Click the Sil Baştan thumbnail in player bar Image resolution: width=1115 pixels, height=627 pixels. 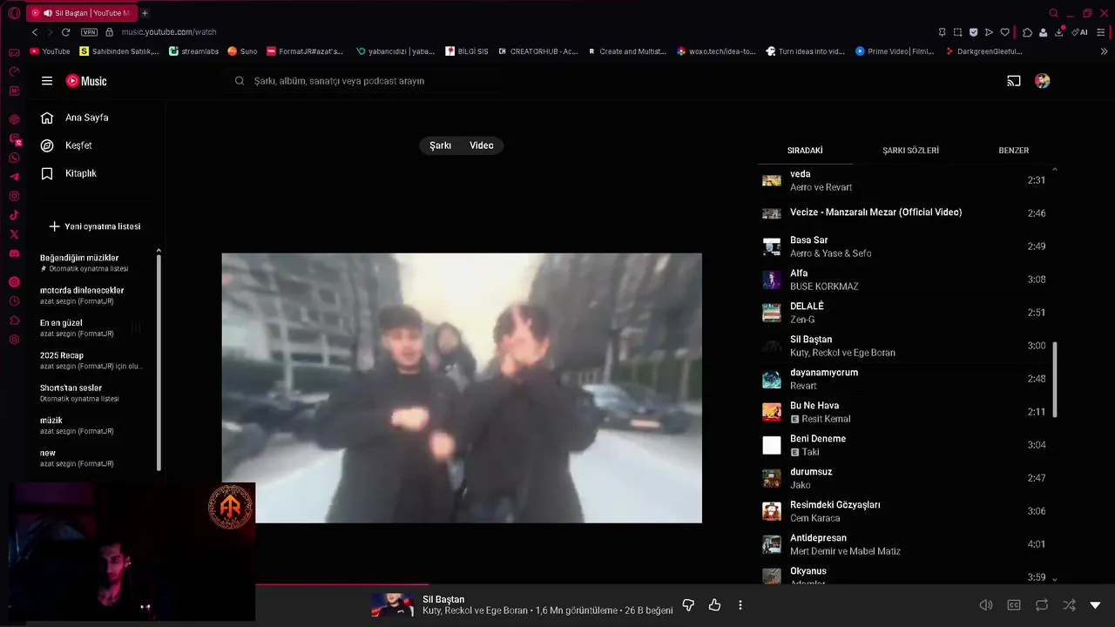pos(393,605)
